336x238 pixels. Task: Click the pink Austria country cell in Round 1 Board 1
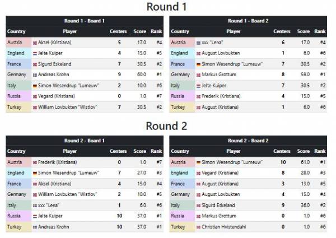click(x=18, y=43)
